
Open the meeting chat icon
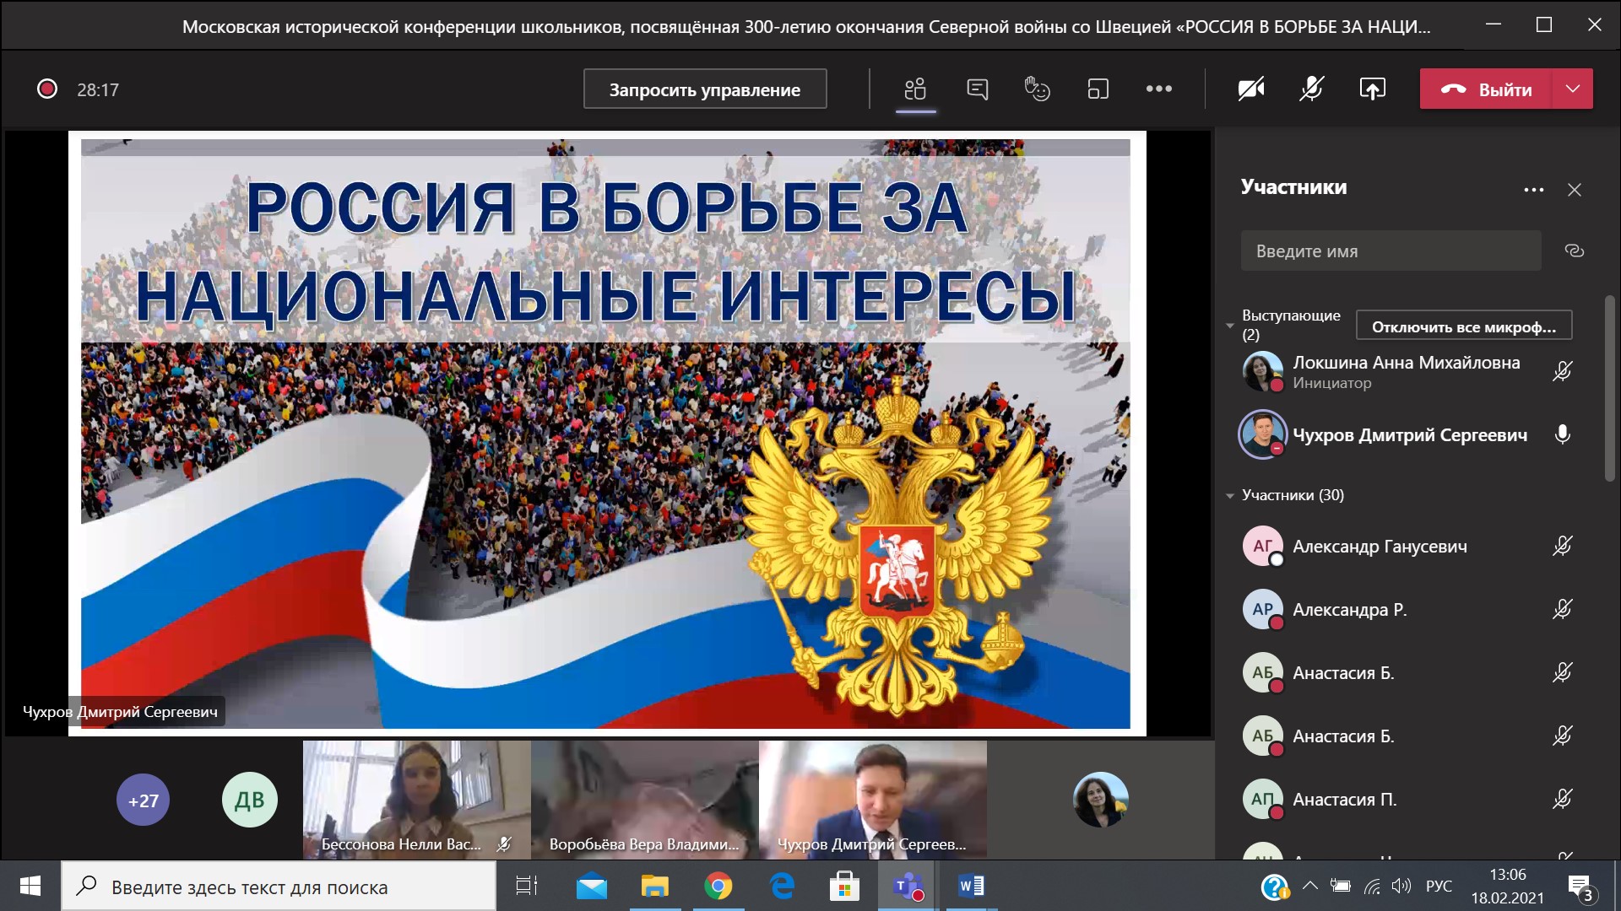coord(977,89)
